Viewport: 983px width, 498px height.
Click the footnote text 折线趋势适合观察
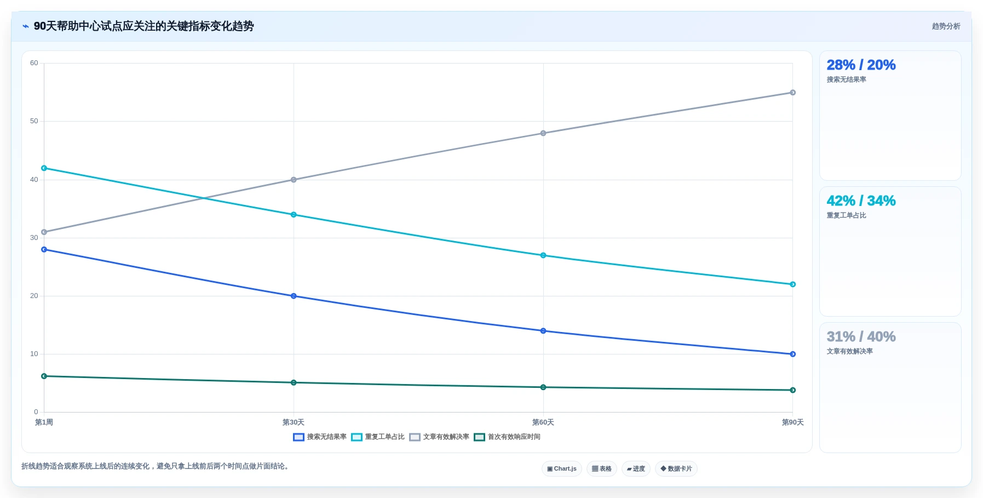(157, 466)
